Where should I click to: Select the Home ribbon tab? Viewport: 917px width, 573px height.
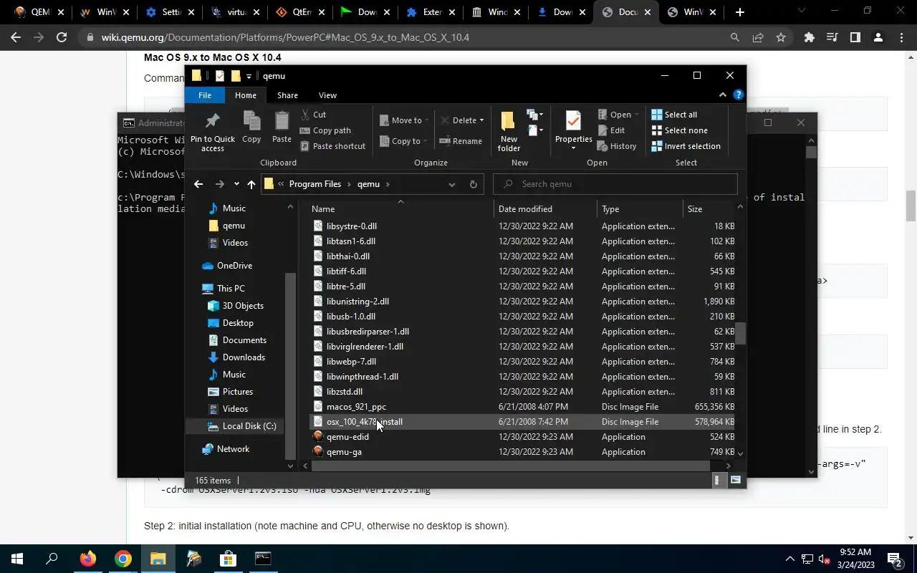[246, 95]
